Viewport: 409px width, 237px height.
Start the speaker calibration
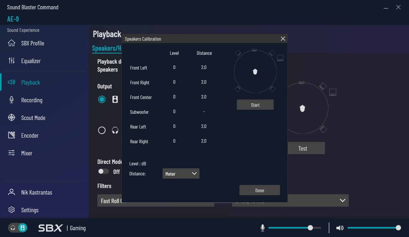click(x=255, y=105)
